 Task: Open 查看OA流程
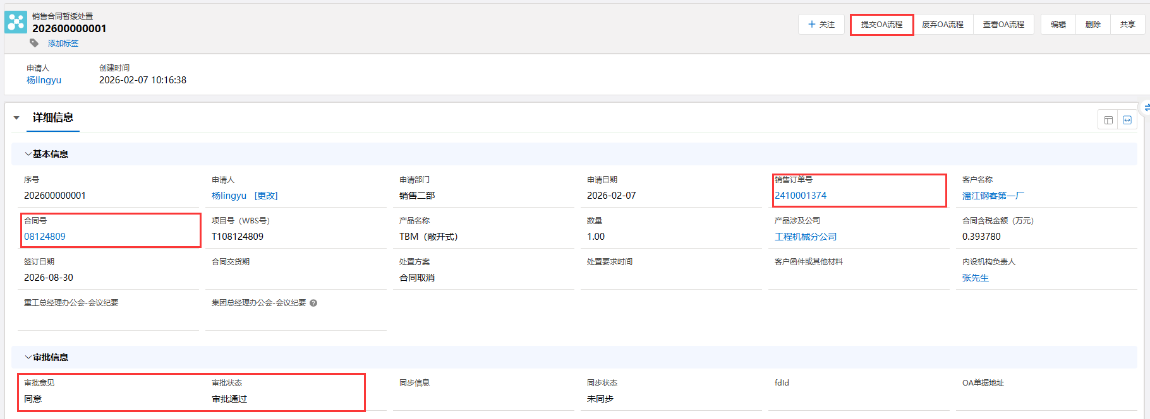[1003, 25]
